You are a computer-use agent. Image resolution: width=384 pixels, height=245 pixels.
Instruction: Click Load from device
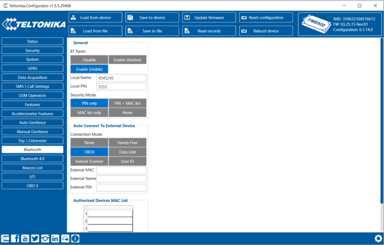(x=95, y=18)
